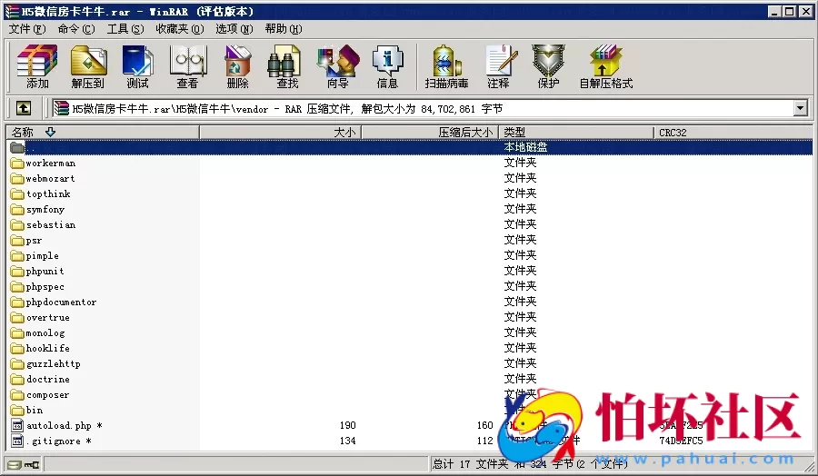Select the phpunit folder

pos(45,271)
